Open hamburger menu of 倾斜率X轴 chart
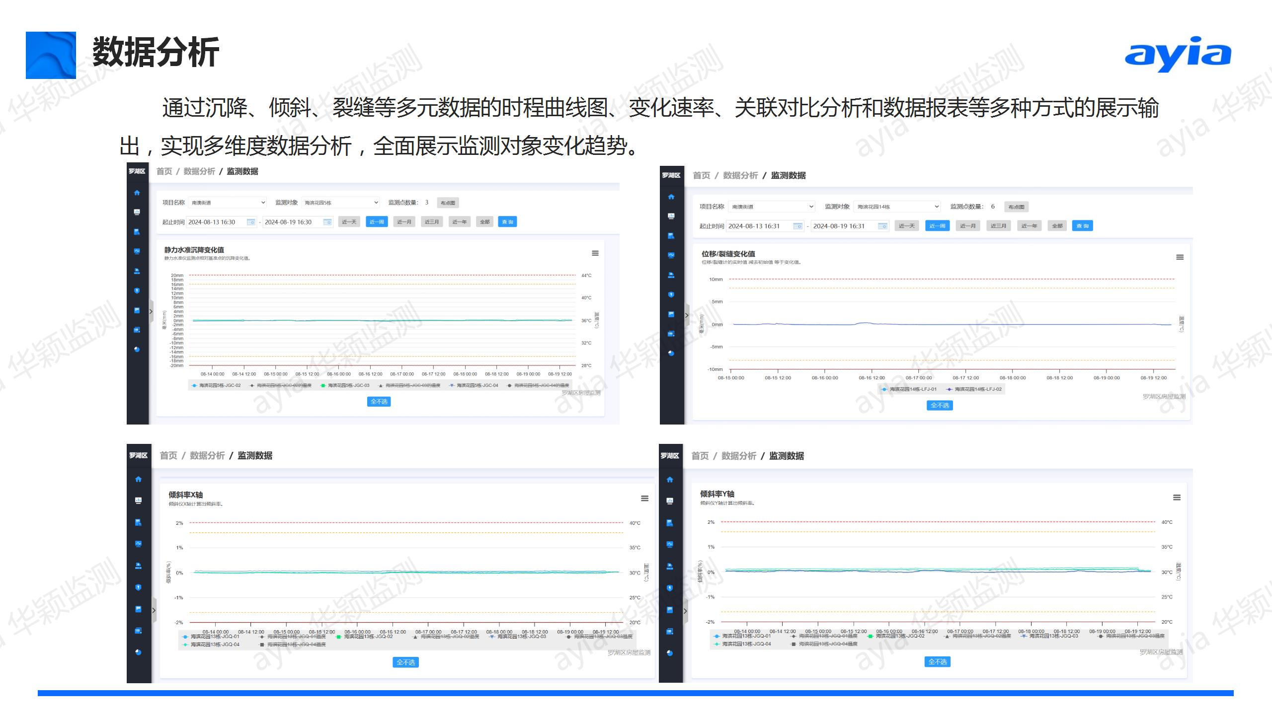Image resolution: width=1272 pixels, height=715 pixels. click(644, 499)
